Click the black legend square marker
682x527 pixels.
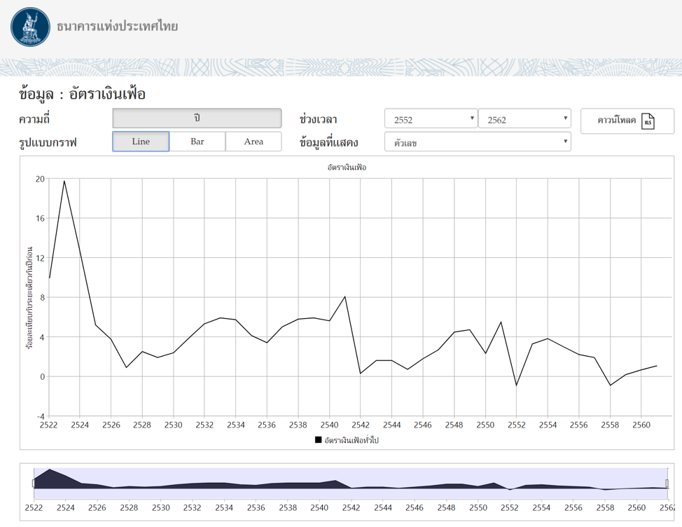[x=318, y=440]
